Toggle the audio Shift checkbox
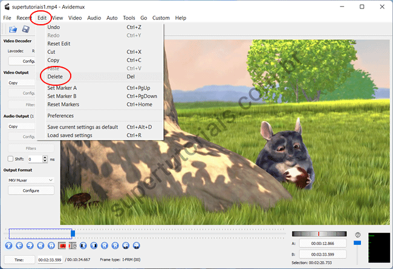The image size is (393, 269). [10, 159]
